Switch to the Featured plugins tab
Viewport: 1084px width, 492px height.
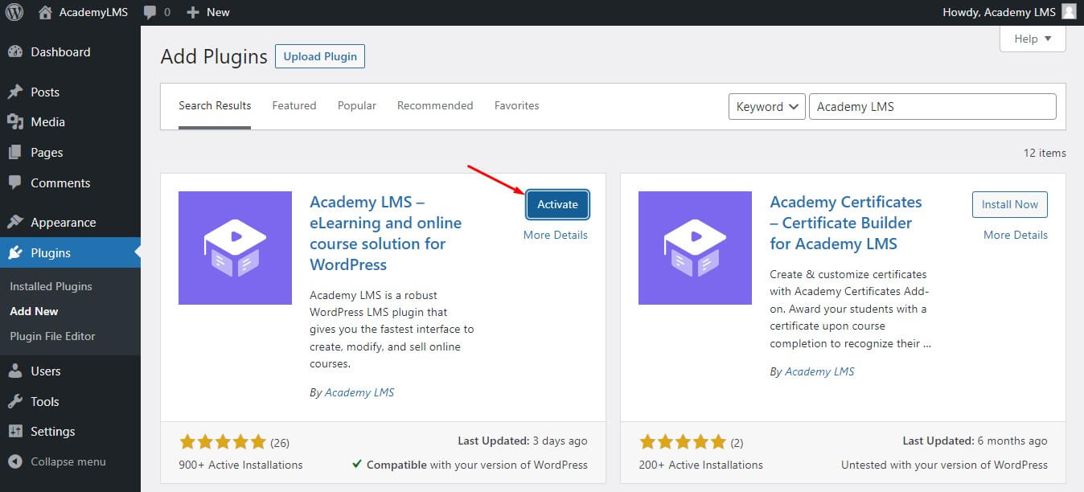click(x=294, y=105)
